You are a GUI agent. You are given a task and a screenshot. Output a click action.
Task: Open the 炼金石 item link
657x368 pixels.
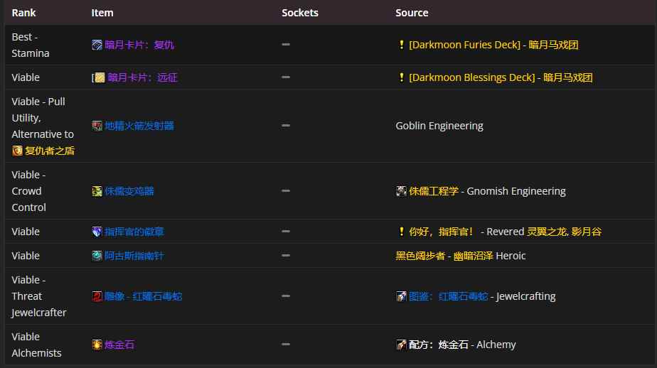119,345
